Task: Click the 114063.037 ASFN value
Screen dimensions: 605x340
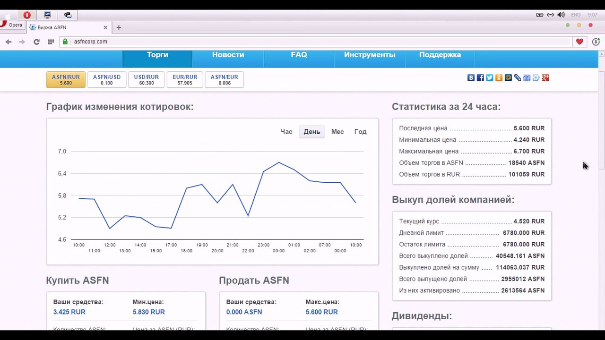Action: coord(520,268)
